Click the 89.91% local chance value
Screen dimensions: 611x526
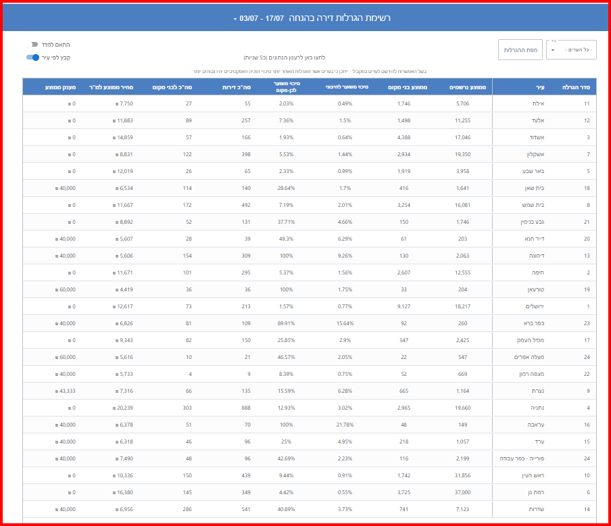coord(286,324)
